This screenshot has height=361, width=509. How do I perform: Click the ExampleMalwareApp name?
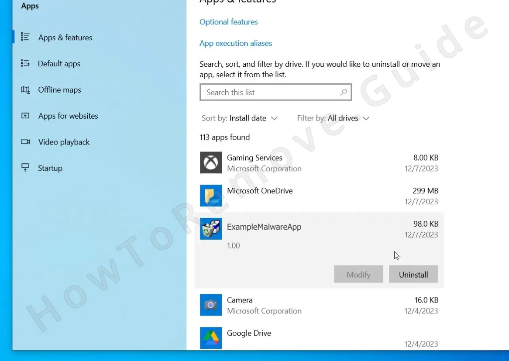pyautogui.click(x=264, y=227)
